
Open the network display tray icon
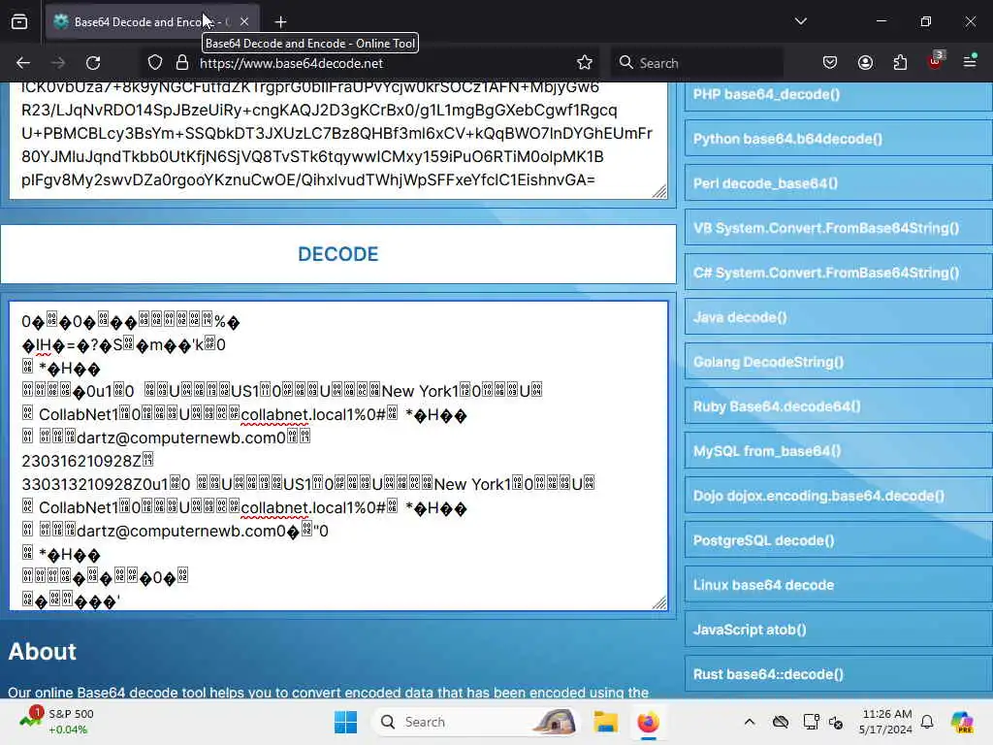pyautogui.click(x=811, y=722)
